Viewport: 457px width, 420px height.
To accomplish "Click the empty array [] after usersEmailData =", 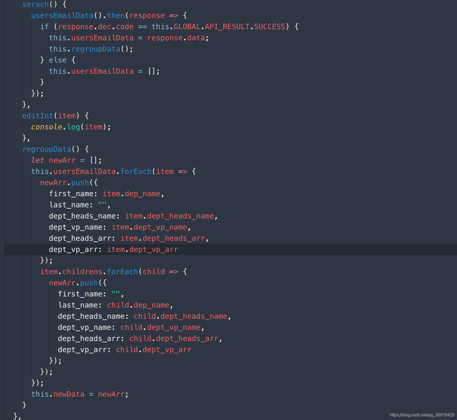I will tap(151, 71).
